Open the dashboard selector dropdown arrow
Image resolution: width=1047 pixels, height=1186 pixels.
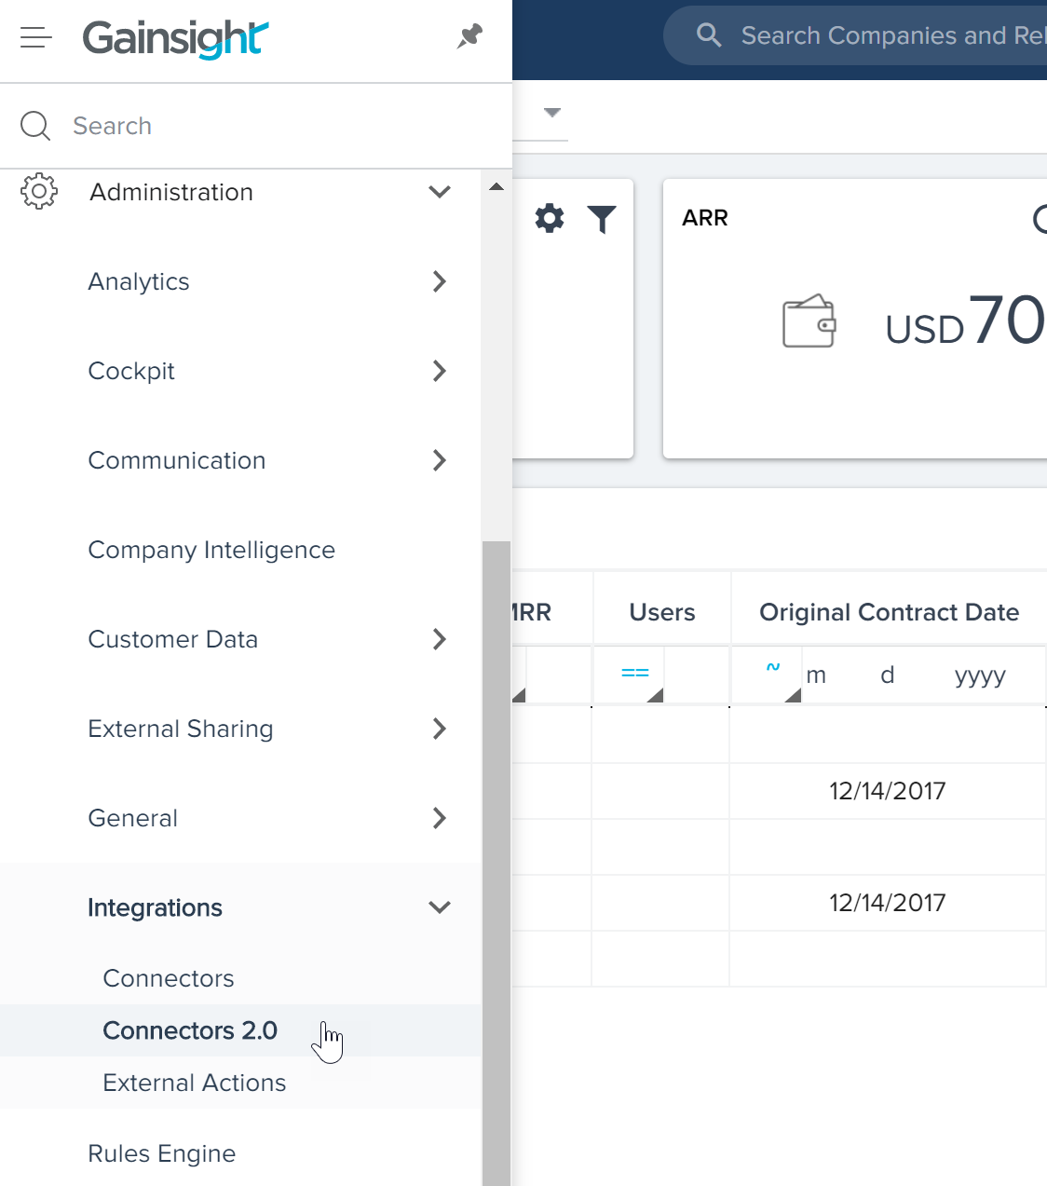click(552, 113)
